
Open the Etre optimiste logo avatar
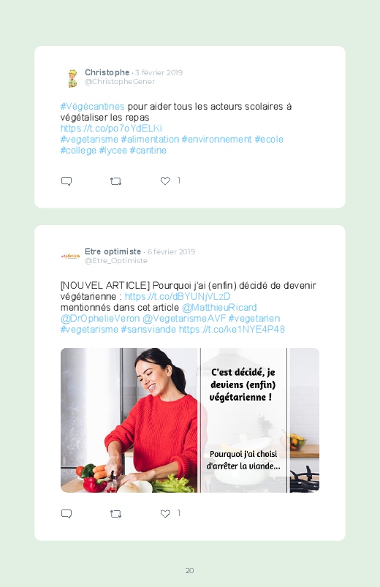70,256
